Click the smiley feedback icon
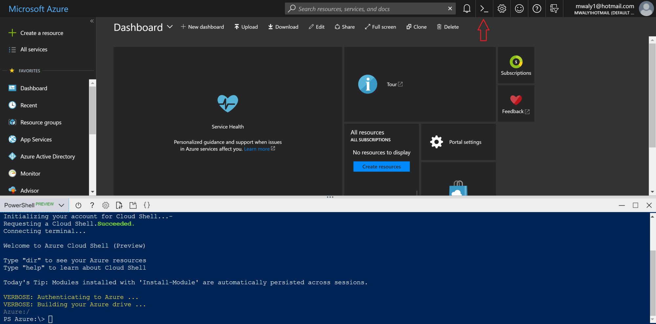This screenshot has width=656, height=324. (519, 9)
